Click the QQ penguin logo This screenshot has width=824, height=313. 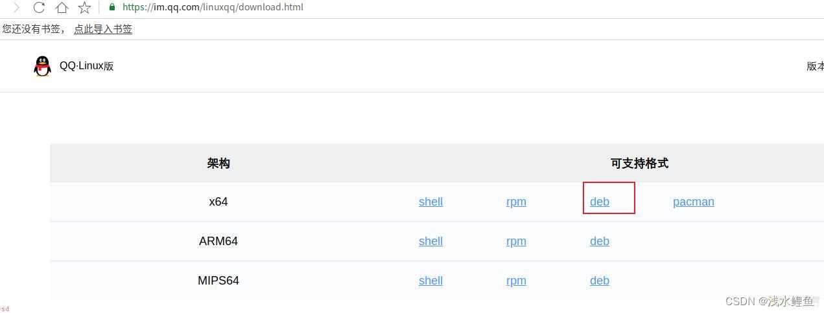click(x=42, y=66)
